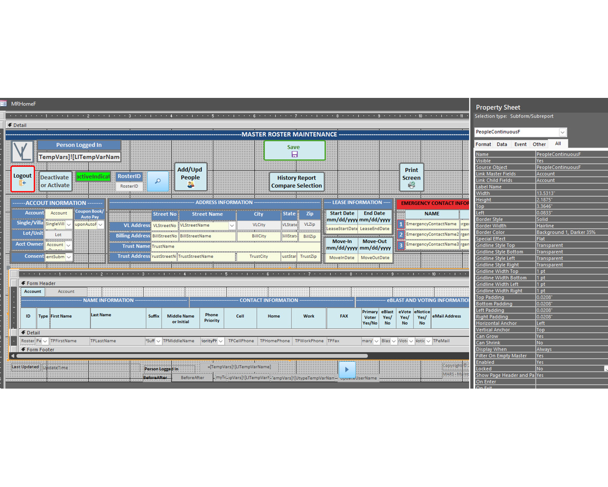Switch to the Format tab in Property Sheet
The width and height of the screenshot is (608, 487).
483,144
